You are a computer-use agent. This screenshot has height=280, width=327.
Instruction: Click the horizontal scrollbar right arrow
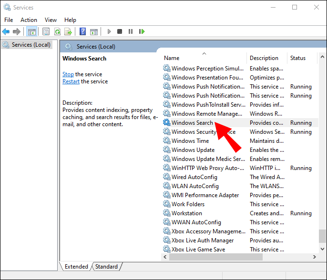click(314, 257)
